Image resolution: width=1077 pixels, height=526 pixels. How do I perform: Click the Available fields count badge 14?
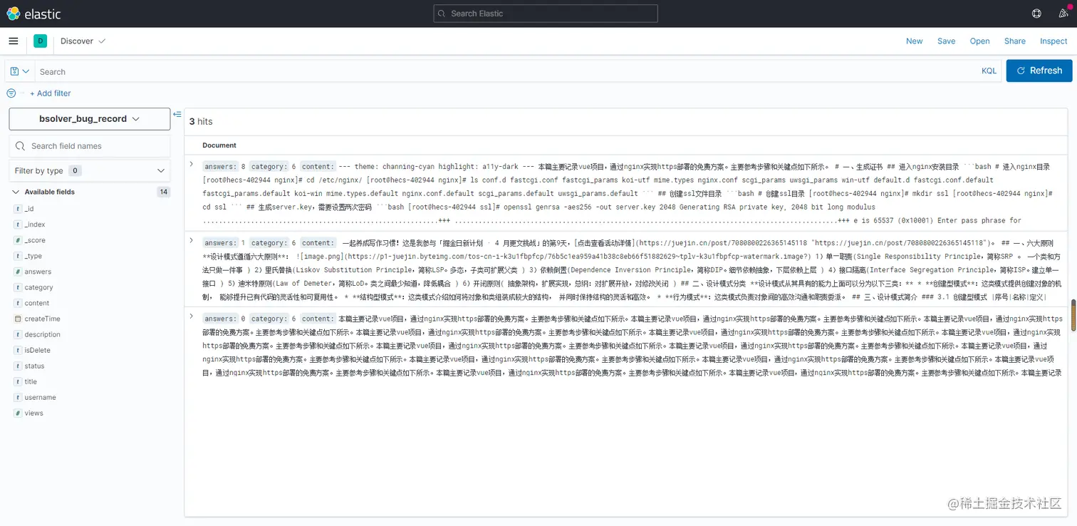[163, 192]
